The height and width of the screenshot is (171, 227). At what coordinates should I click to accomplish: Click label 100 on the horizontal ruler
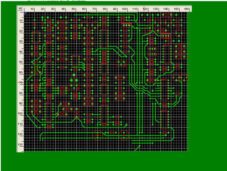click(124, 9)
